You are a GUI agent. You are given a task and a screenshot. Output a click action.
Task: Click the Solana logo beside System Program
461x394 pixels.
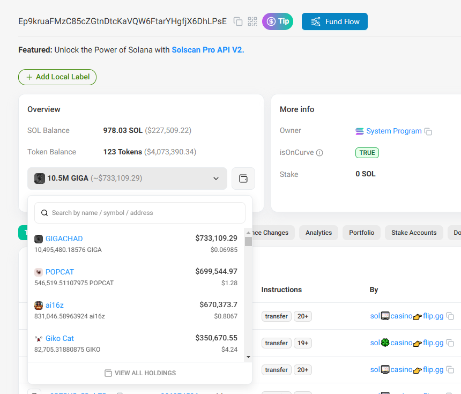click(360, 131)
